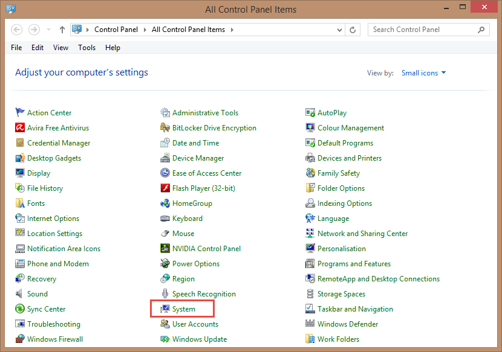Open the File menu
502x352 pixels.
(x=16, y=48)
